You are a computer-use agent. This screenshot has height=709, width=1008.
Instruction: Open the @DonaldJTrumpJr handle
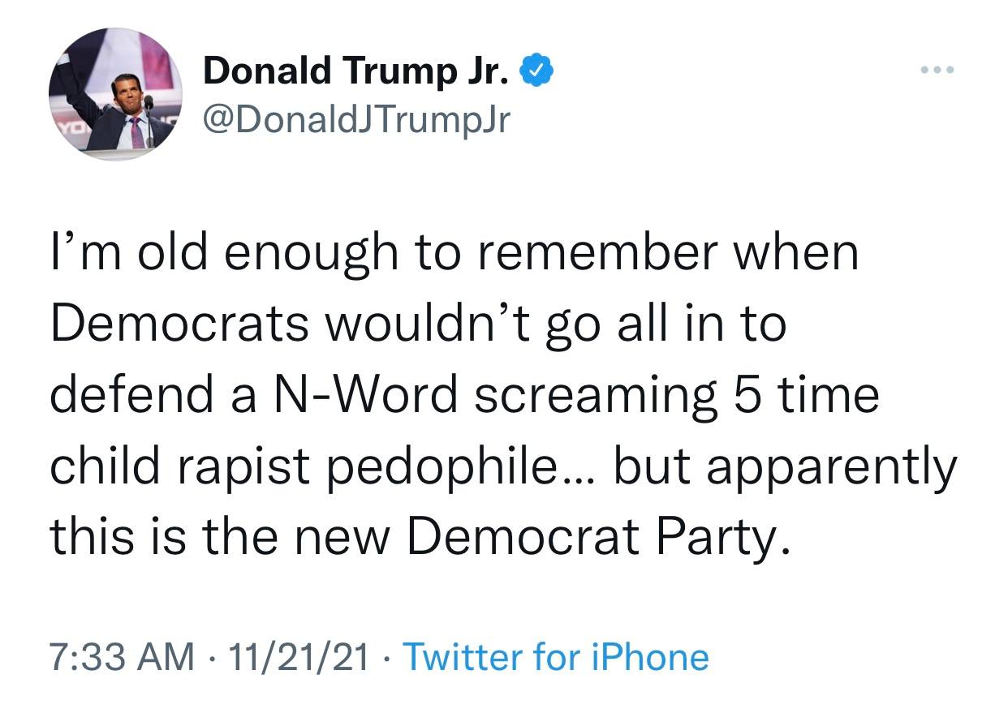pos(356,121)
